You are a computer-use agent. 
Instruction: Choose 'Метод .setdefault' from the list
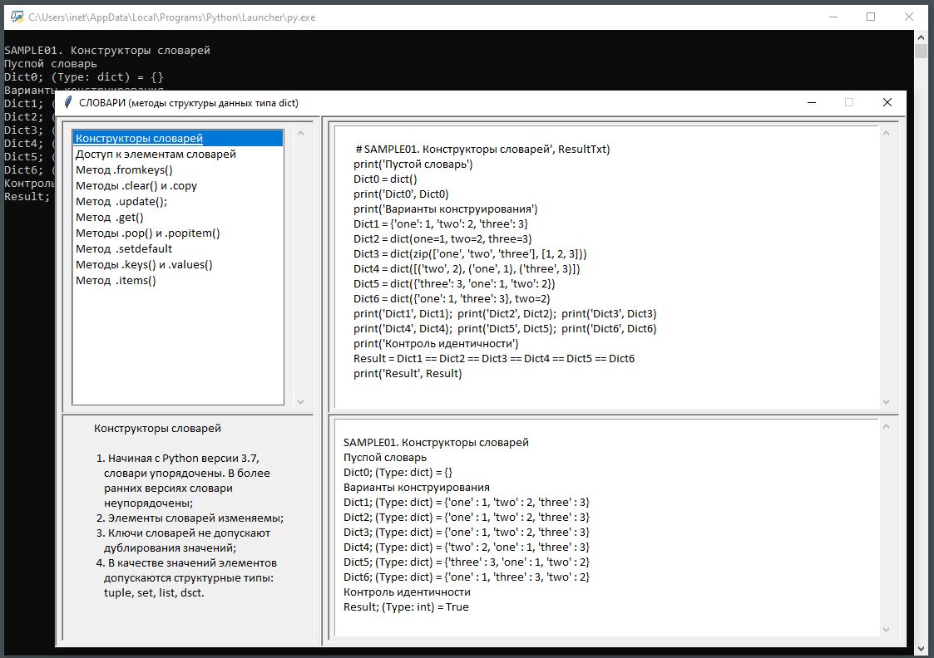coord(124,249)
